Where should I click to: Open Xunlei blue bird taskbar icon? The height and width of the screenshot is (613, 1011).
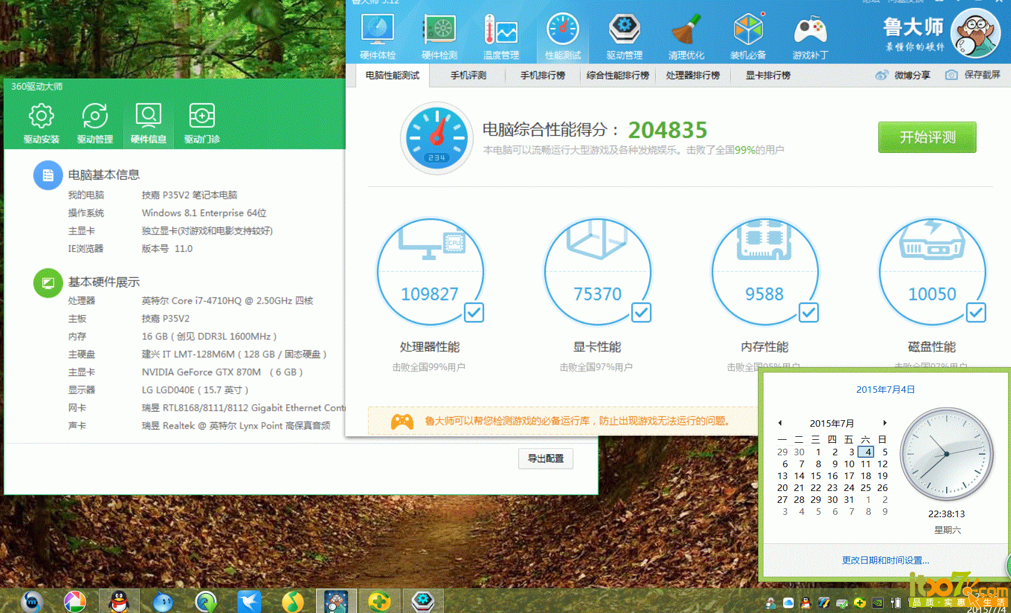tap(249, 602)
